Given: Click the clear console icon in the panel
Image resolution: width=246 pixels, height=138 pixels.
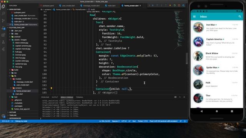Looking at the screenshot, I should click(x=175, y=97).
